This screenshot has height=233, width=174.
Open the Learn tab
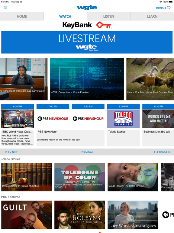pos(152,16)
